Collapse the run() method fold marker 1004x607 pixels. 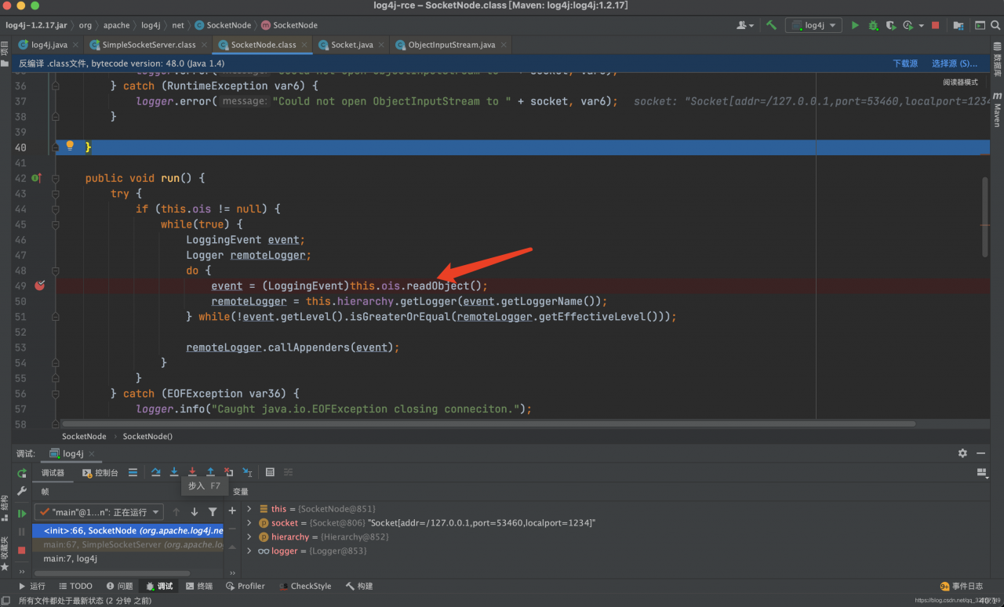(x=56, y=178)
